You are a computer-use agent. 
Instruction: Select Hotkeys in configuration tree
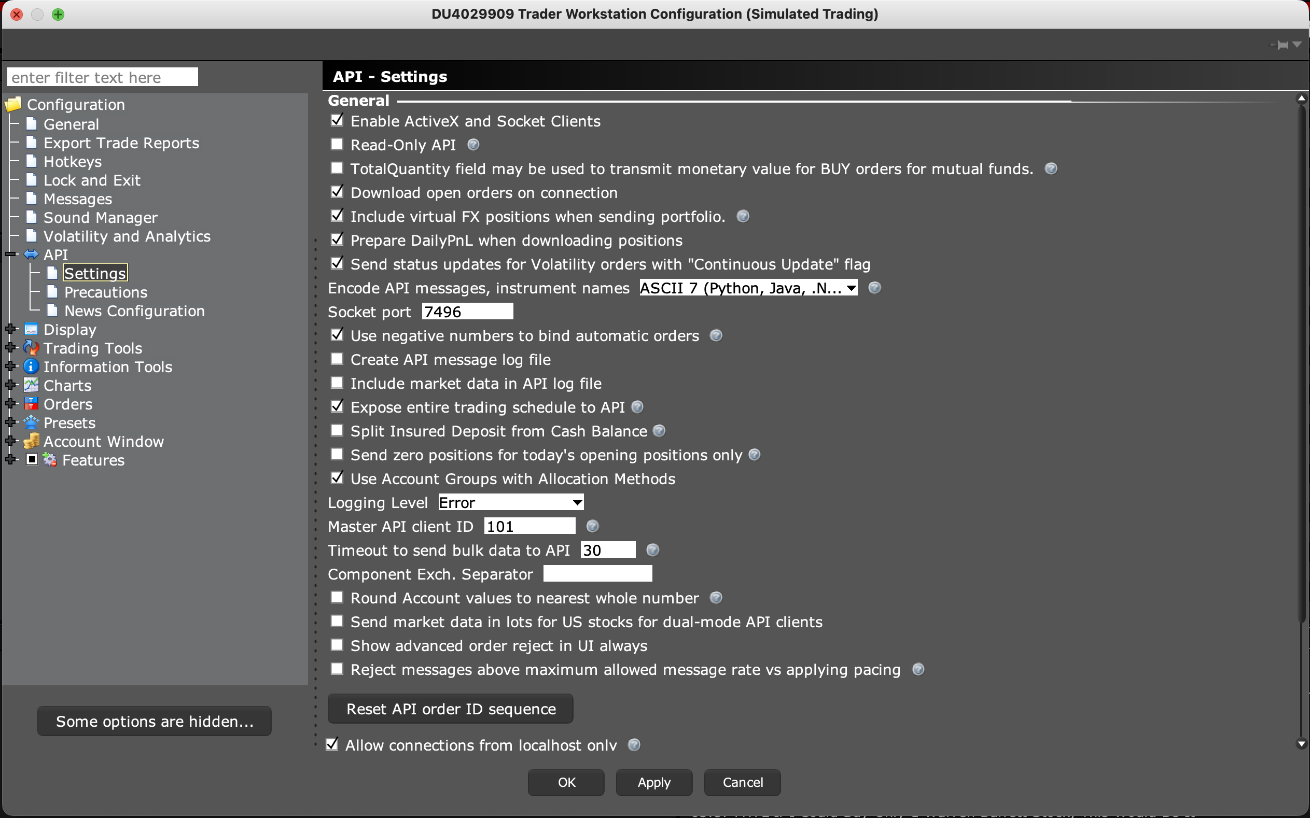click(x=73, y=162)
